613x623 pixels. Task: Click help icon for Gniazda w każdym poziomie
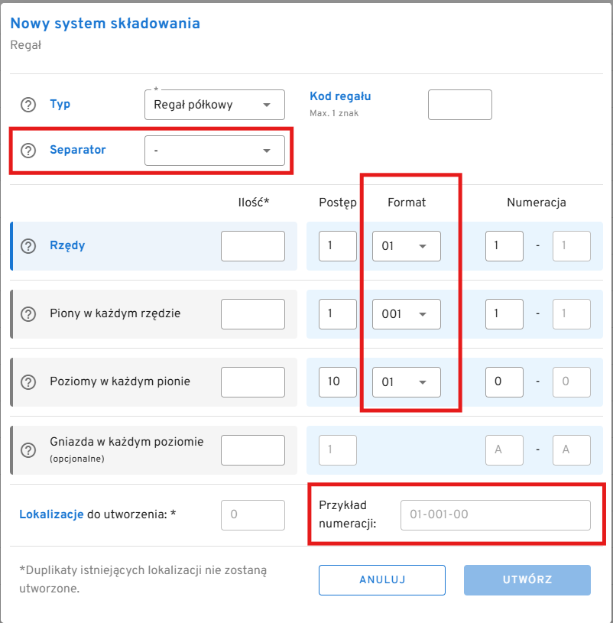(28, 449)
